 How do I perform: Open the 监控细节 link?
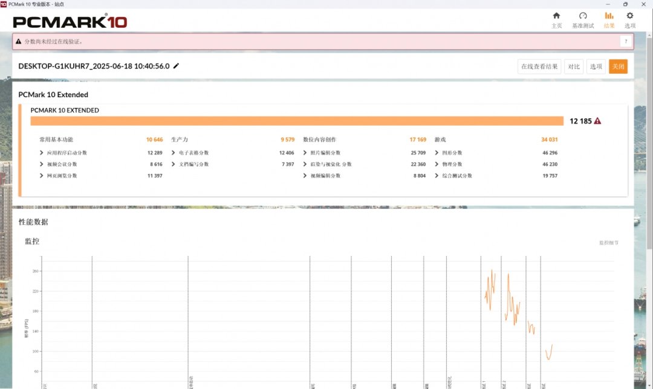[608, 243]
